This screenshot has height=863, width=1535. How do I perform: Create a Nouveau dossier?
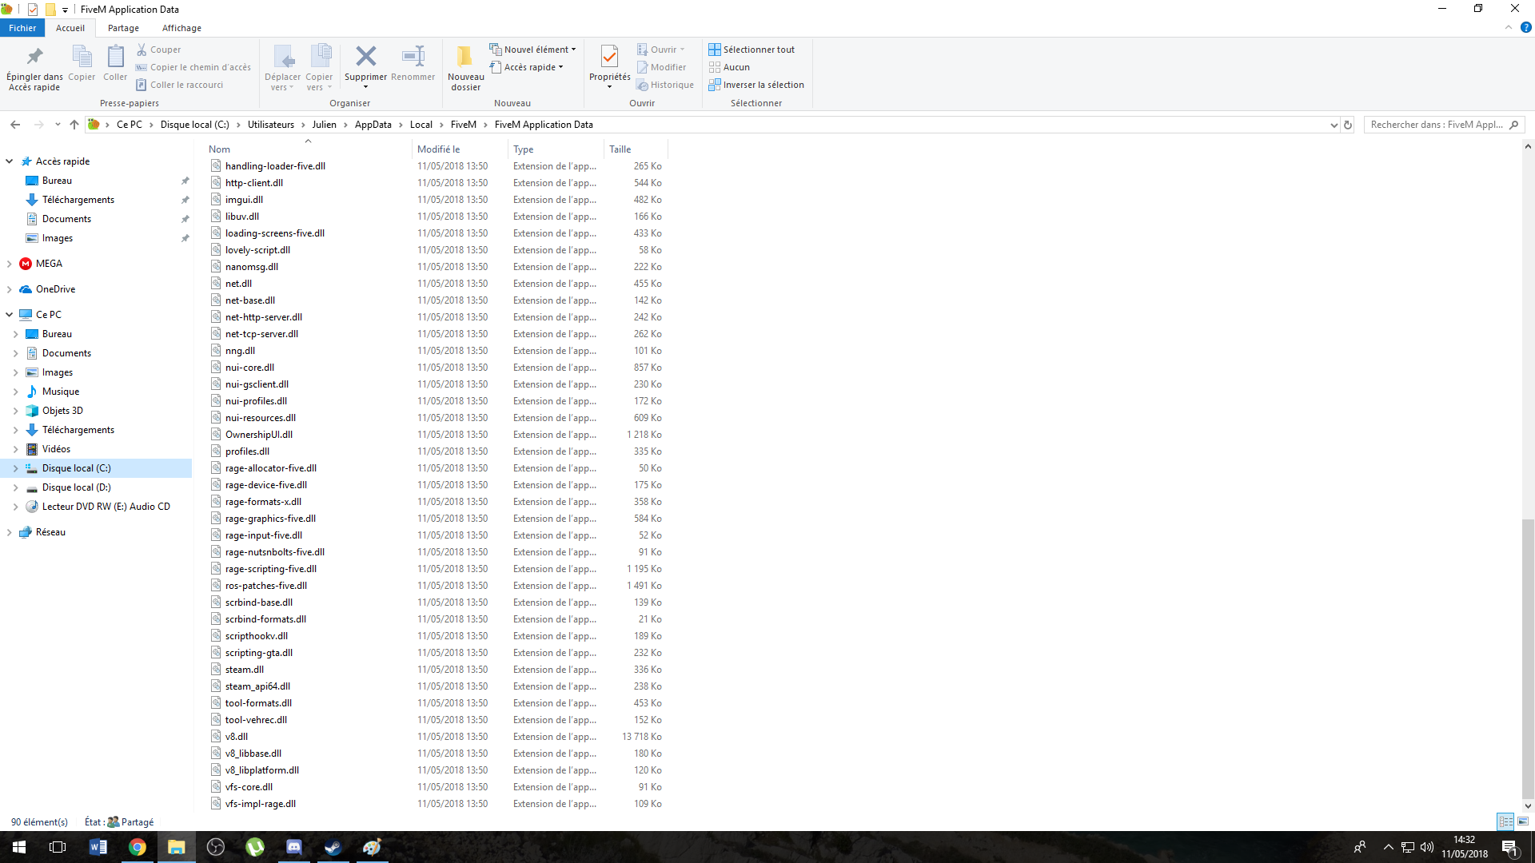coord(465,69)
